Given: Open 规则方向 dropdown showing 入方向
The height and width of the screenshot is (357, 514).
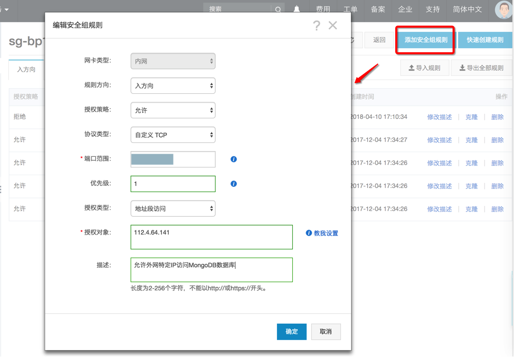Looking at the screenshot, I should coord(173,86).
